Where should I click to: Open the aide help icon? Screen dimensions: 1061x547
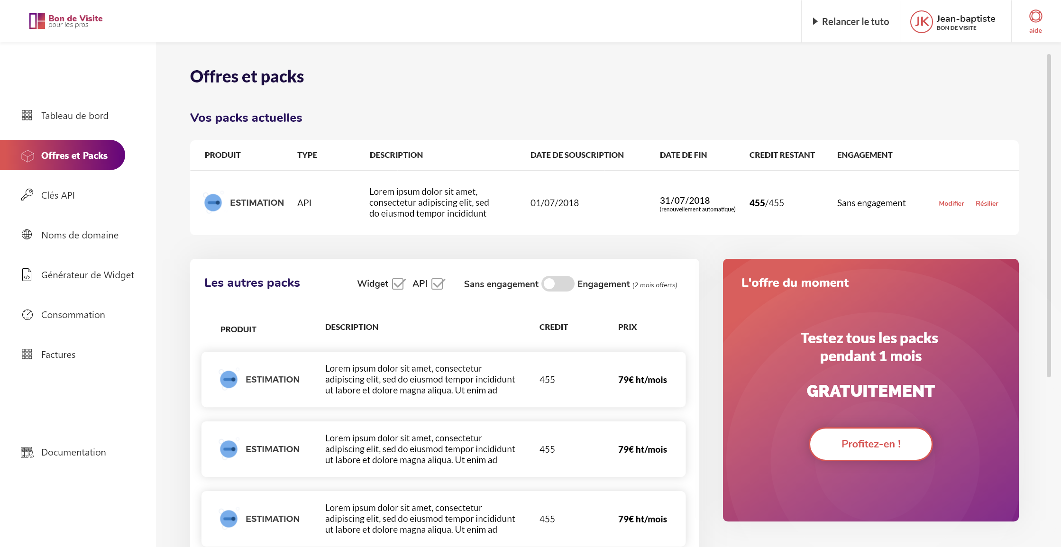click(1035, 17)
